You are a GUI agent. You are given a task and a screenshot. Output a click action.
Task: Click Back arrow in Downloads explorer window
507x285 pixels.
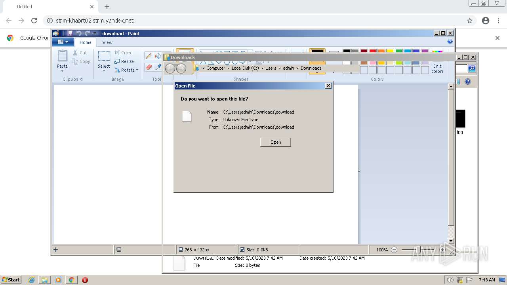pyautogui.click(x=170, y=68)
